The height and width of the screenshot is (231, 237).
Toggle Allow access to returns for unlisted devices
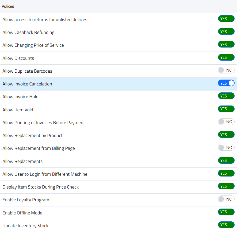[x=226, y=19]
